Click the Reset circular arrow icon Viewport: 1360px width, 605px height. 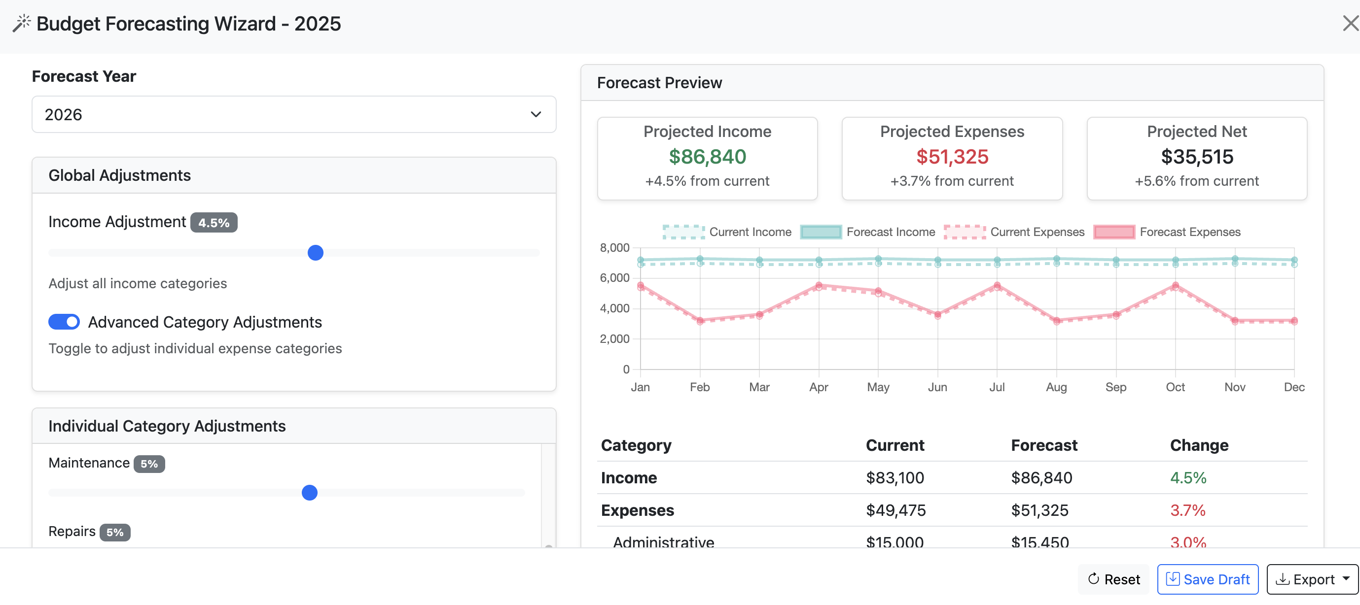click(x=1093, y=578)
